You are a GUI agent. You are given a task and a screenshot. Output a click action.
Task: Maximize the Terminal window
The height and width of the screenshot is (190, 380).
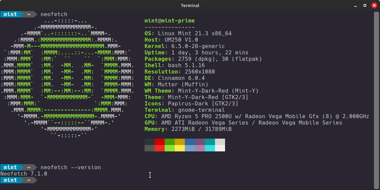365,5
